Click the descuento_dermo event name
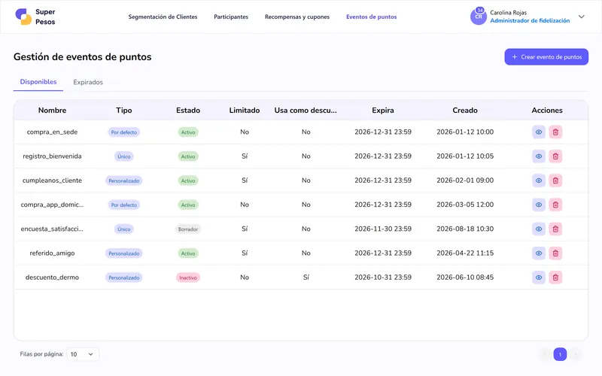The width and height of the screenshot is (602, 376). tap(52, 277)
